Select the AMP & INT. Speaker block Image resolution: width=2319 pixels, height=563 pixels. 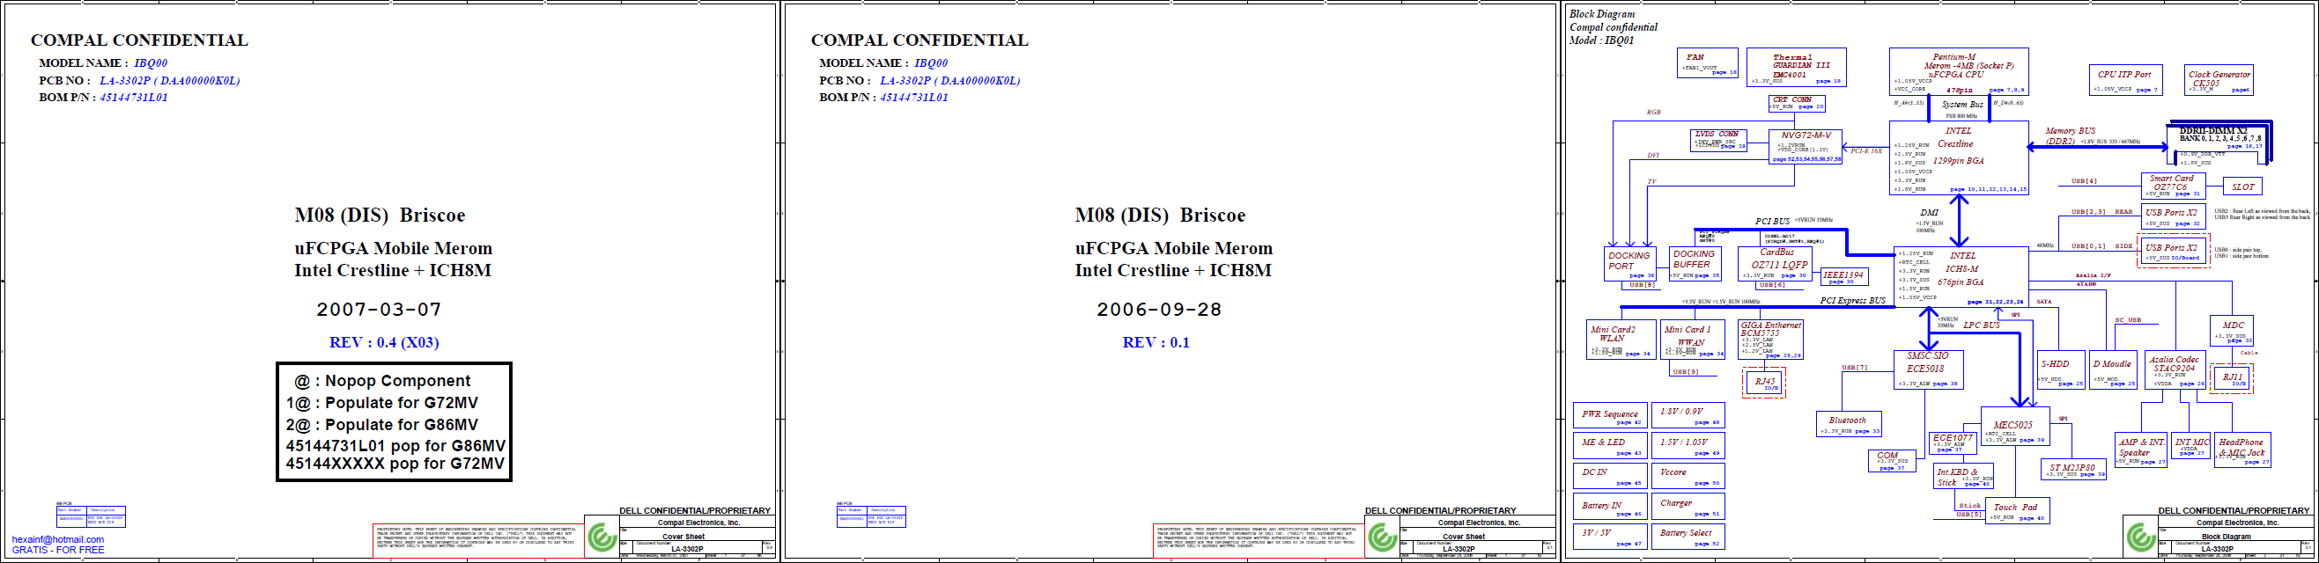[2142, 450]
